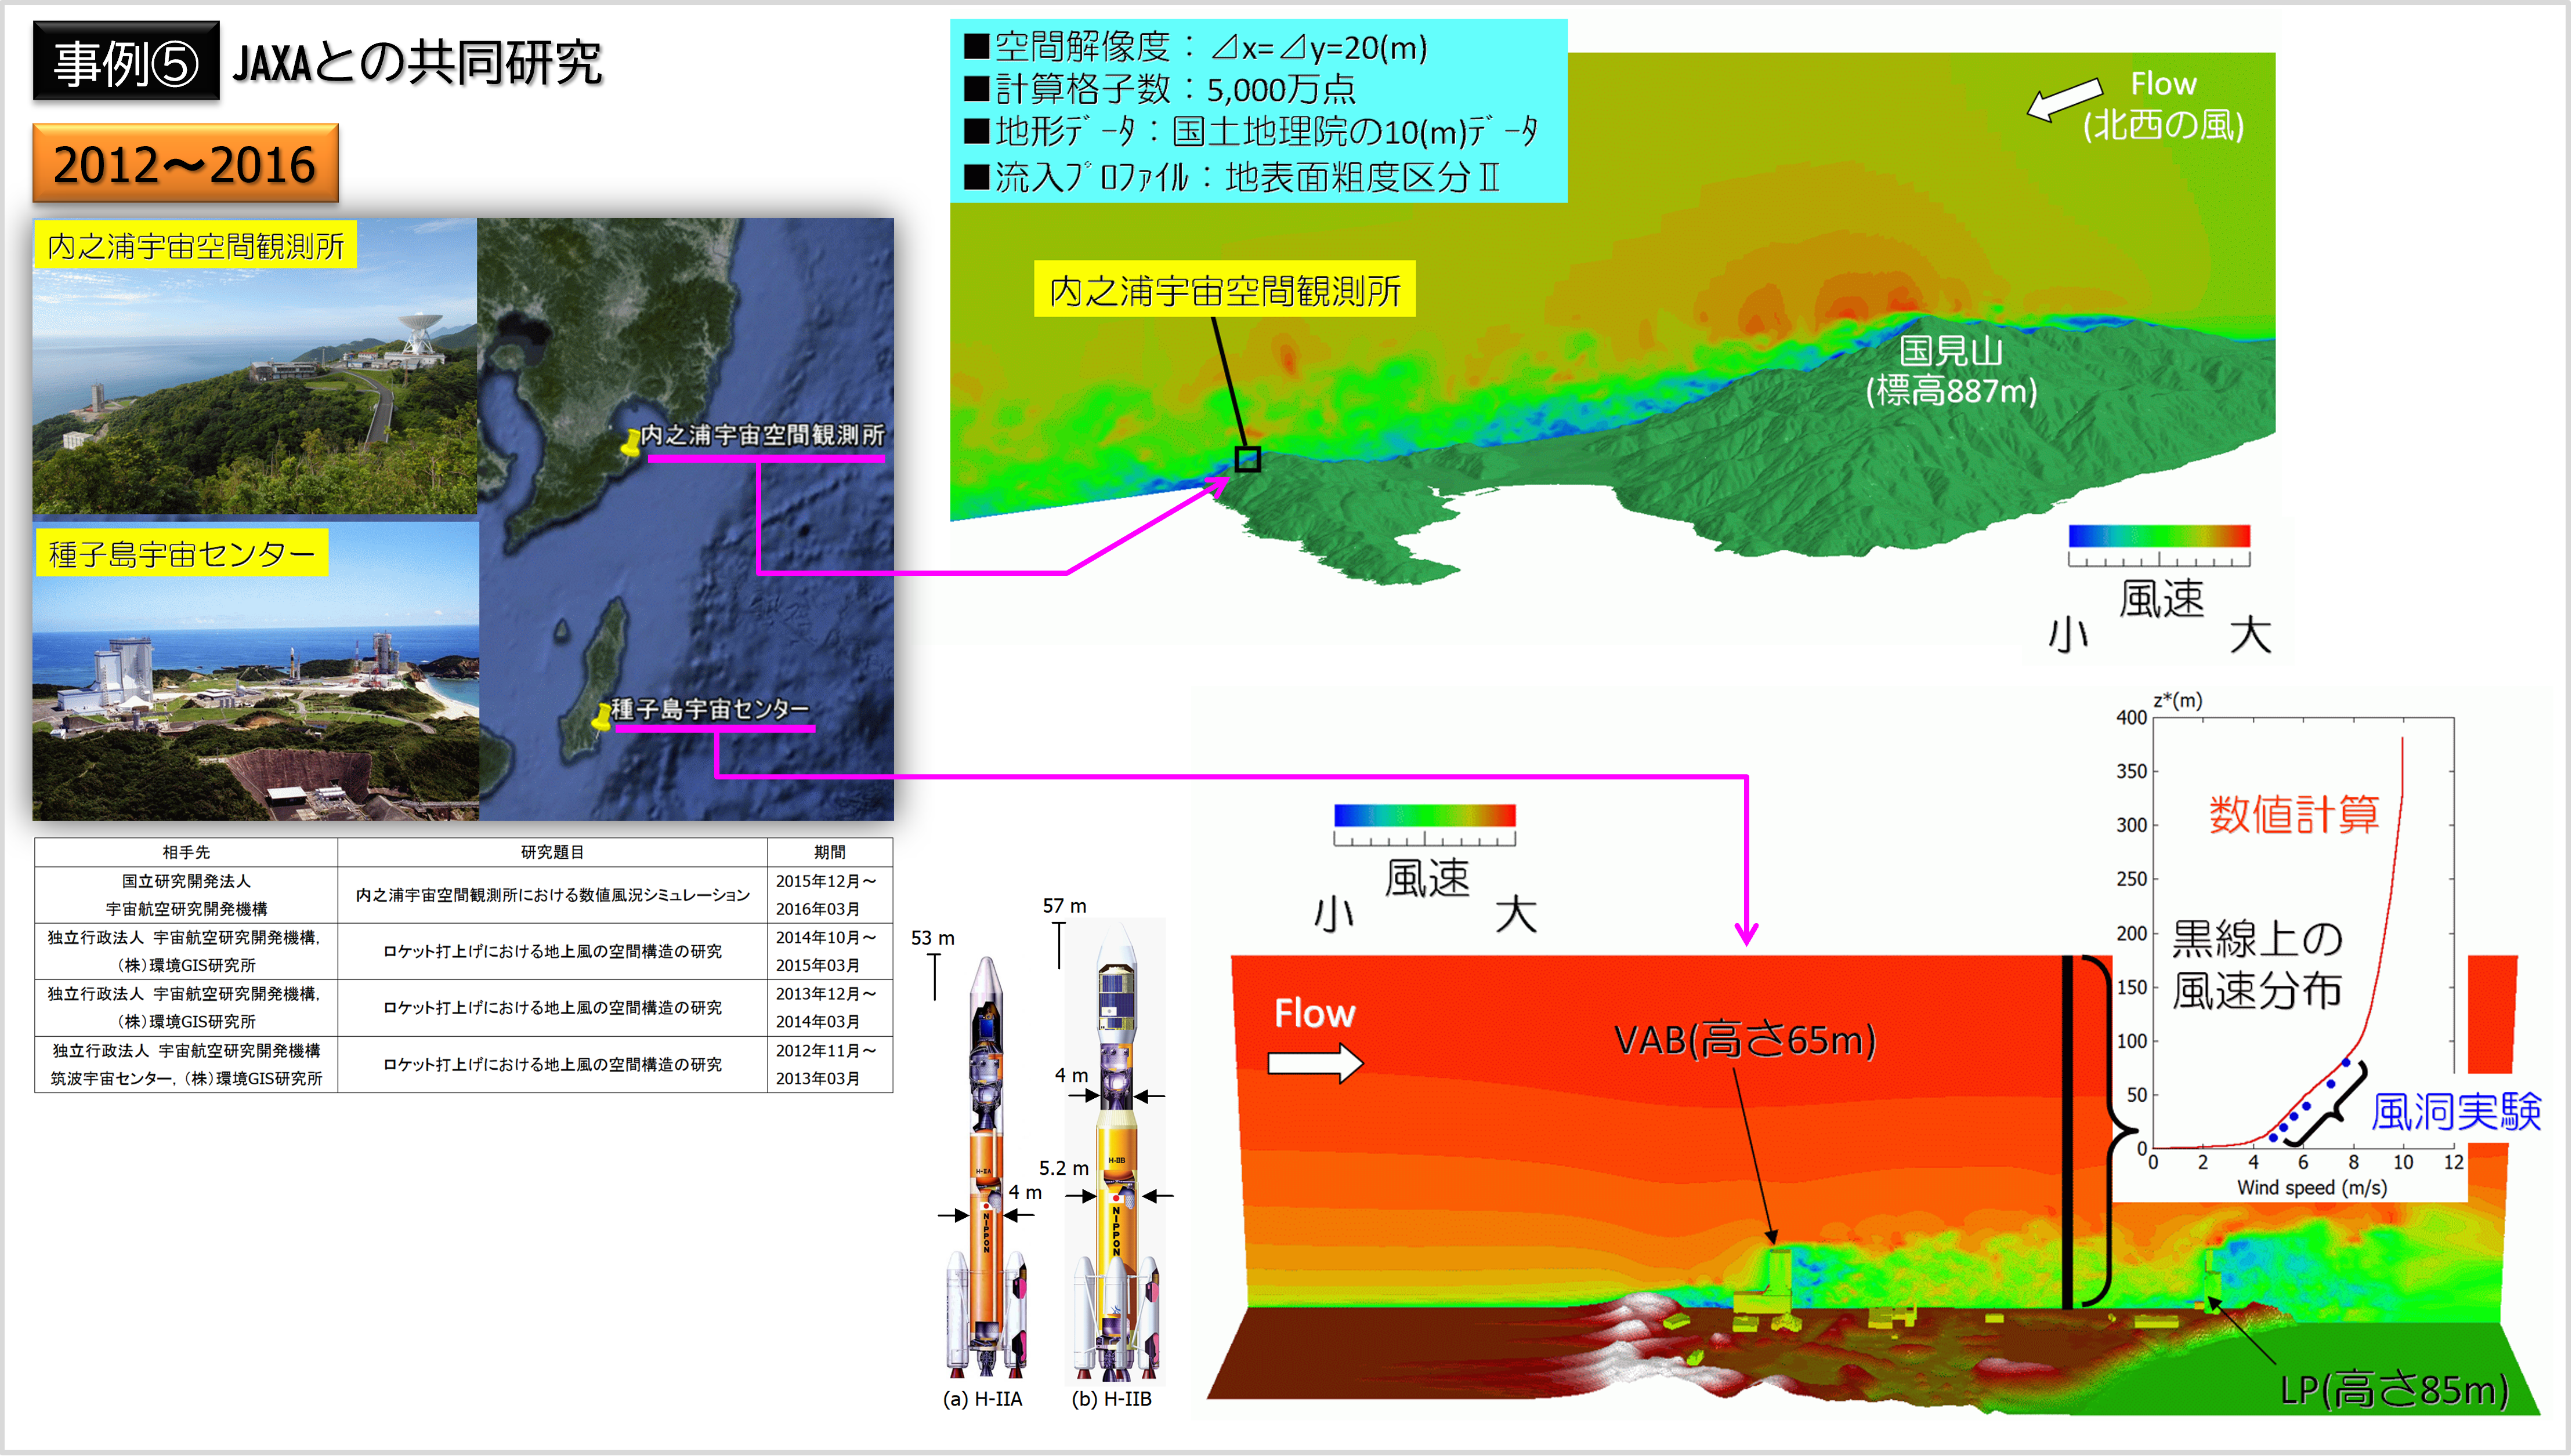Select research title in the 2014年10月 row
This screenshot has height=1456, width=2572.
(x=552, y=951)
